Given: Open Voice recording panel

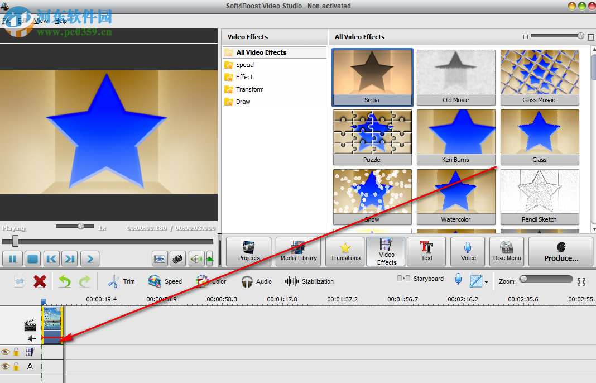Looking at the screenshot, I should [x=468, y=251].
